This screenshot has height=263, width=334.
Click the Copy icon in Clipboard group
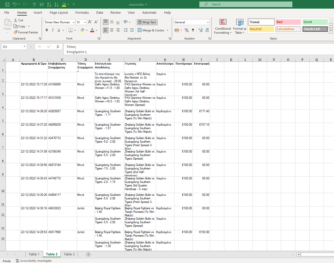15,26
